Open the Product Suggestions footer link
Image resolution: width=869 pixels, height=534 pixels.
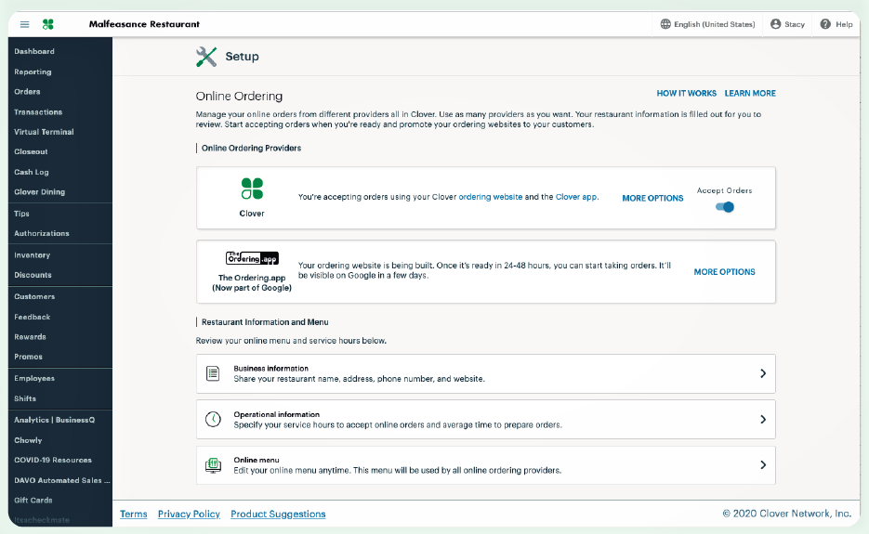[x=278, y=514]
